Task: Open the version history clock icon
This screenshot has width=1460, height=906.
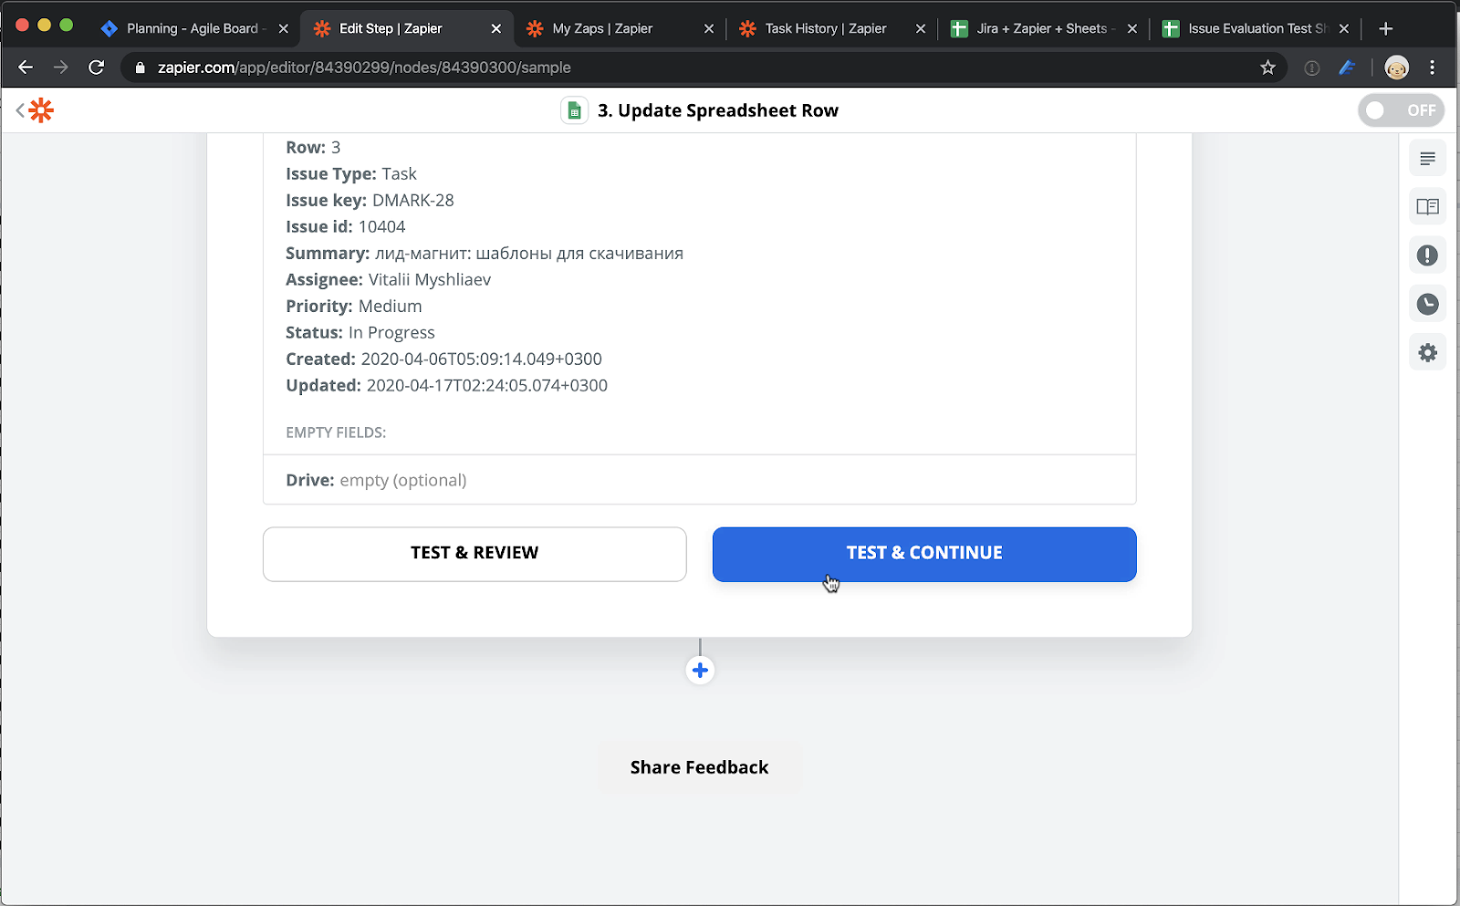Action: click(x=1427, y=304)
